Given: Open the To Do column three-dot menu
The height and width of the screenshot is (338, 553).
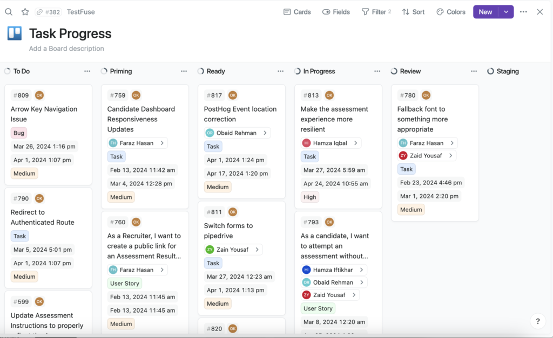Looking at the screenshot, I should tap(87, 71).
